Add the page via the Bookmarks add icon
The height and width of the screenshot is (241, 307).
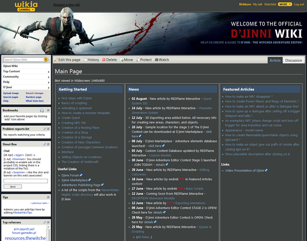point(42,110)
